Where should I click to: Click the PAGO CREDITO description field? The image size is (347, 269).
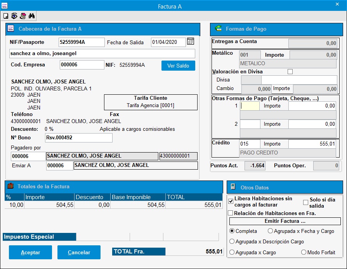point(288,153)
